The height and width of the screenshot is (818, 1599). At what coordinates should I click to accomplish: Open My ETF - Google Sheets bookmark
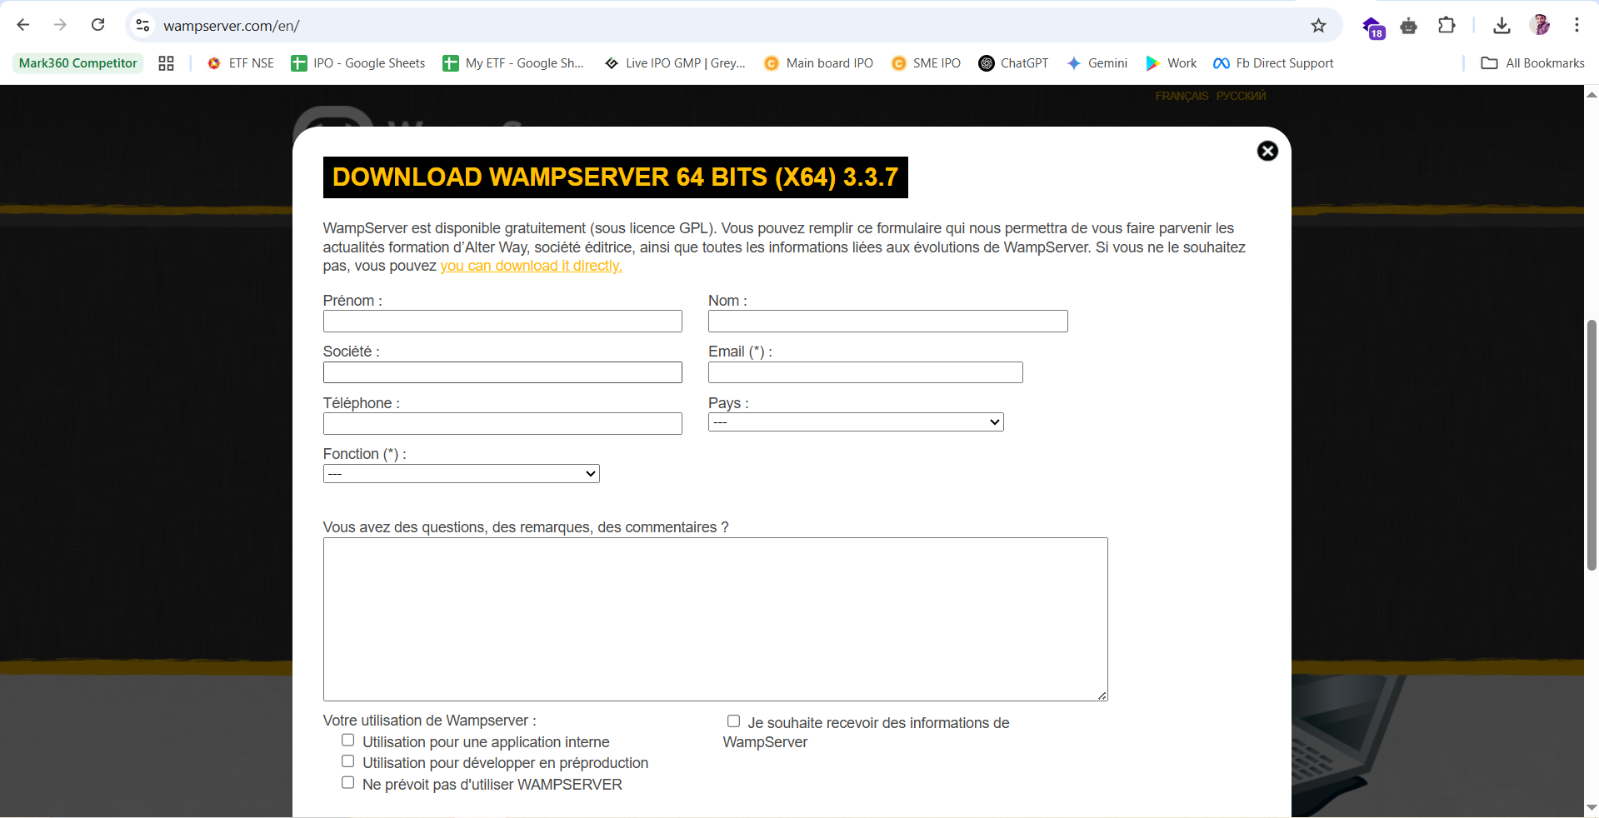pos(513,63)
